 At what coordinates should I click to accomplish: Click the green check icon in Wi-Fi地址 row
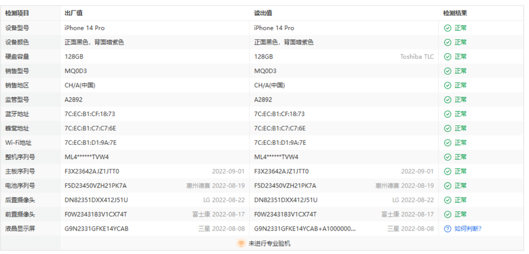447,143
